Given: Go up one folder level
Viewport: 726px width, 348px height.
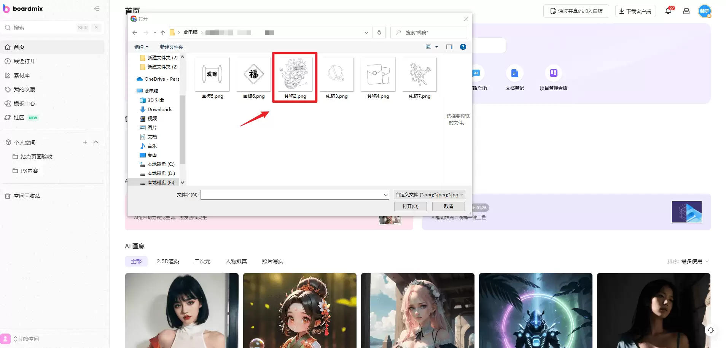Looking at the screenshot, I should tap(163, 33).
